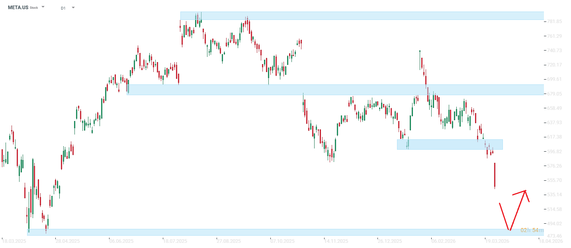
Task: Select the D1 interval label
Action: point(63,8)
